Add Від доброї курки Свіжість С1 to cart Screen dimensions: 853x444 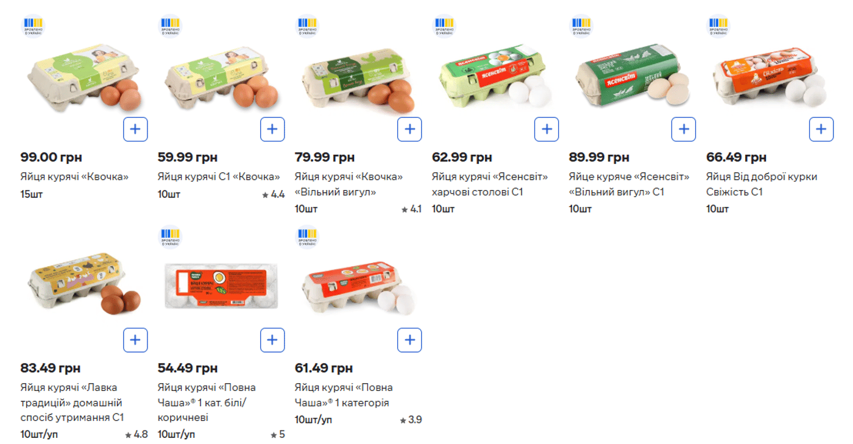click(821, 129)
